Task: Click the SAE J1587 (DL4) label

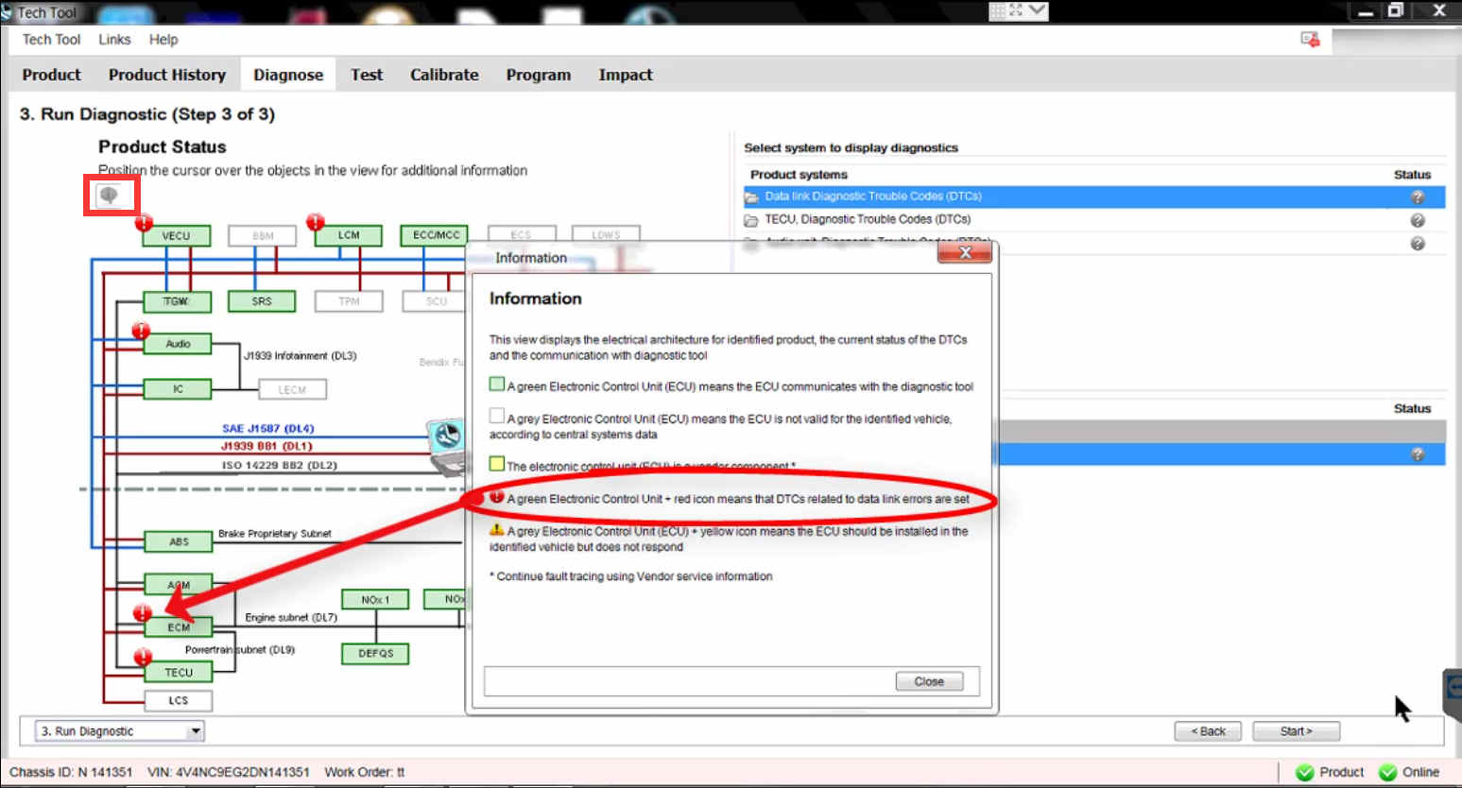Action: pos(268,429)
